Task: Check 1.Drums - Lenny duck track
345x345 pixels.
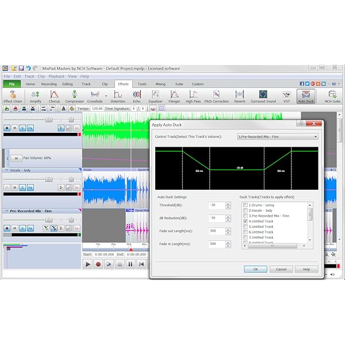Action: 246,205
